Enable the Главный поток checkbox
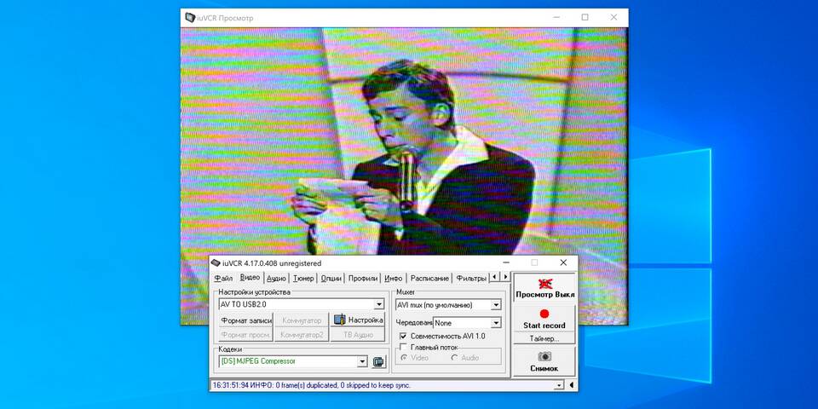Screen dimensions: 818x409 click(x=403, y=347)
